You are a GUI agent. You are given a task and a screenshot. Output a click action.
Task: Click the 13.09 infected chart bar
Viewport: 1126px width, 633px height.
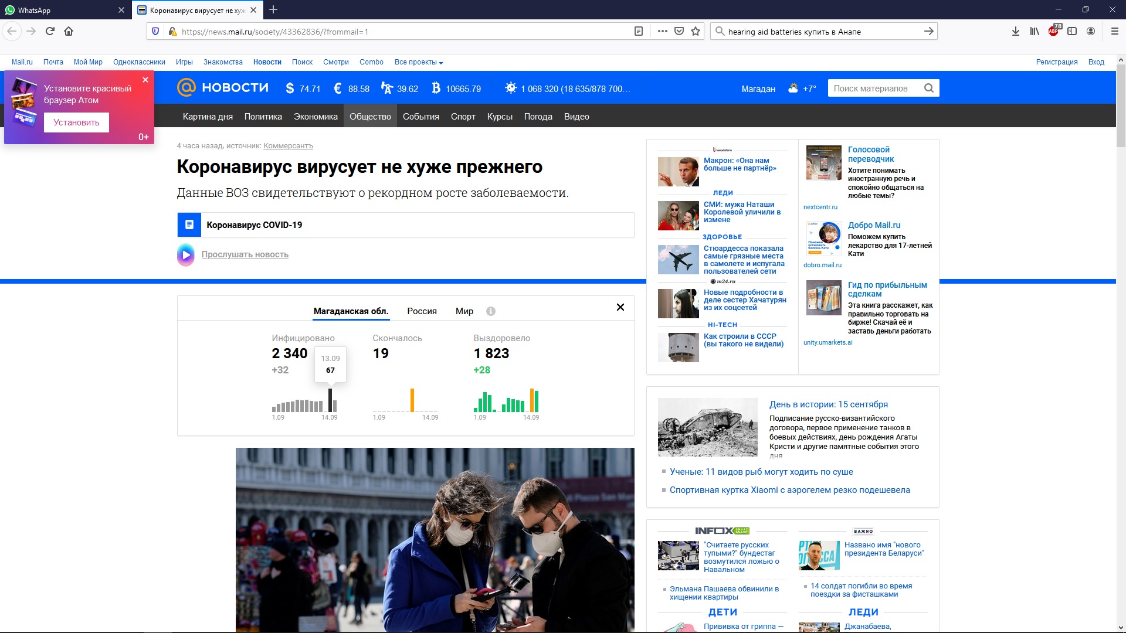330,400
